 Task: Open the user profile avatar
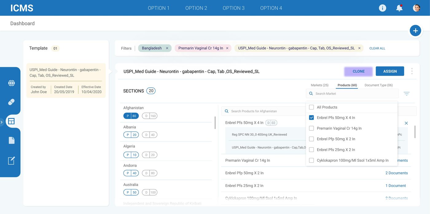pos(416,8)
